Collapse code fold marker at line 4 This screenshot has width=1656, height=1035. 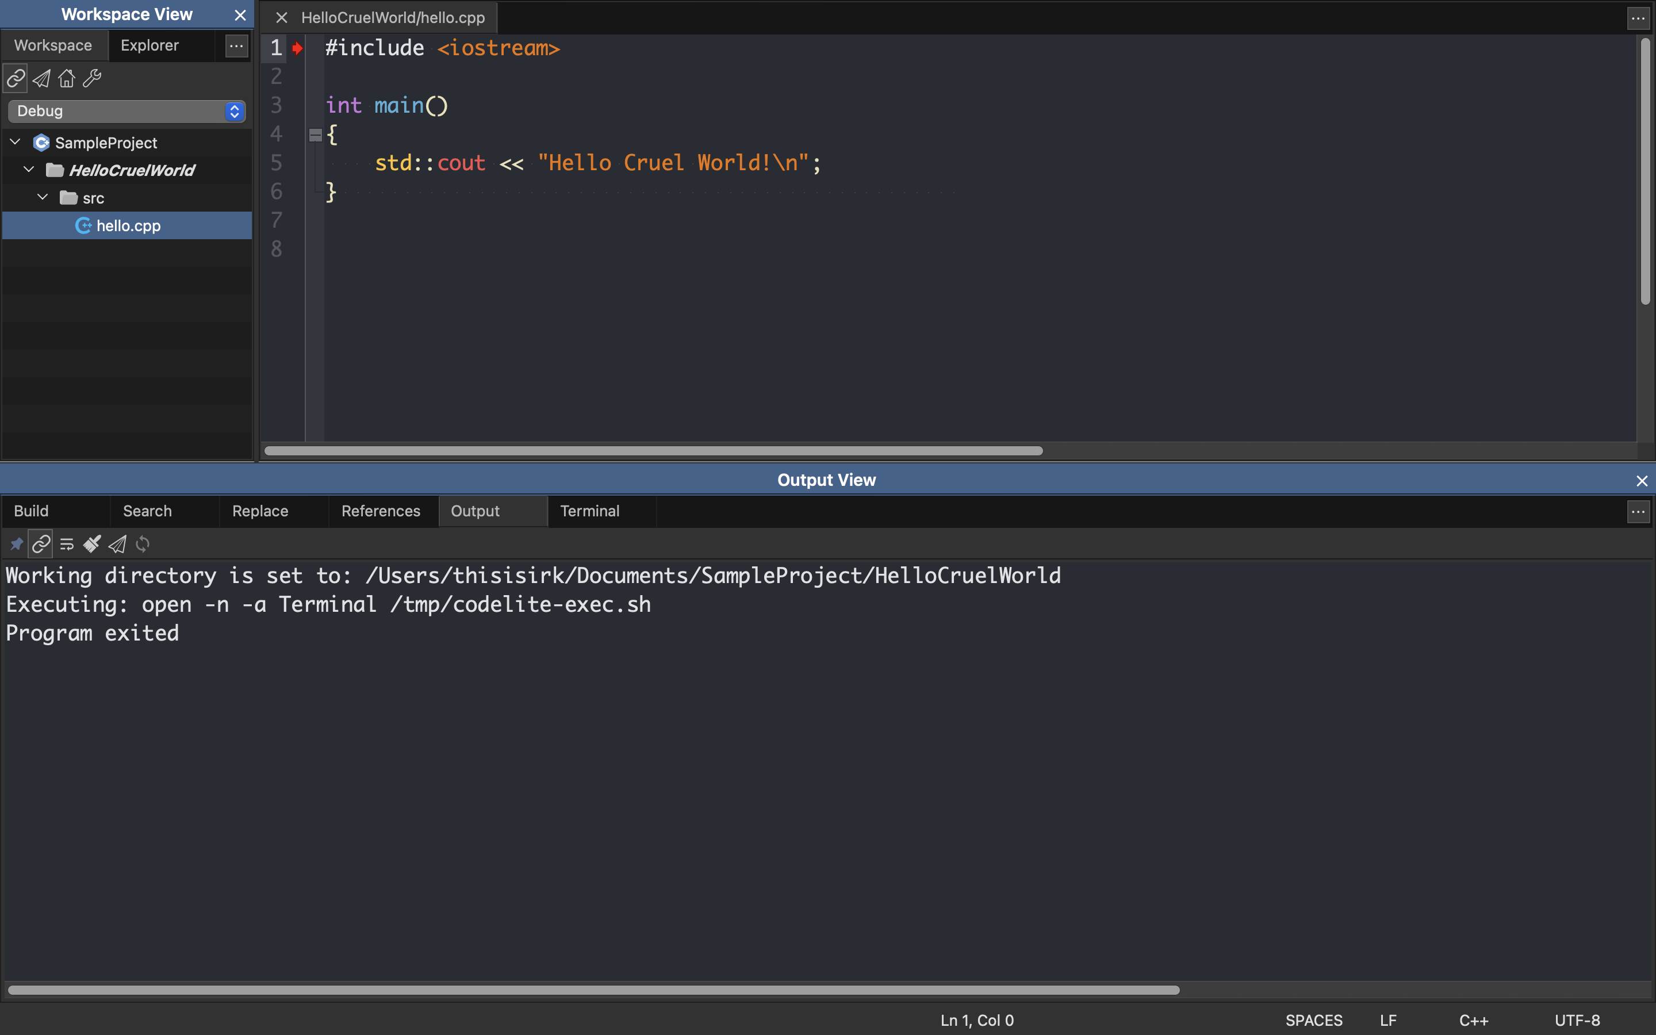(x=316, y=135)
